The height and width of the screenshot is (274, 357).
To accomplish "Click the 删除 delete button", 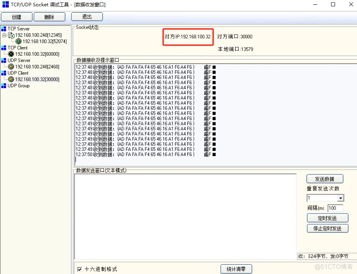I will [49, 16].
